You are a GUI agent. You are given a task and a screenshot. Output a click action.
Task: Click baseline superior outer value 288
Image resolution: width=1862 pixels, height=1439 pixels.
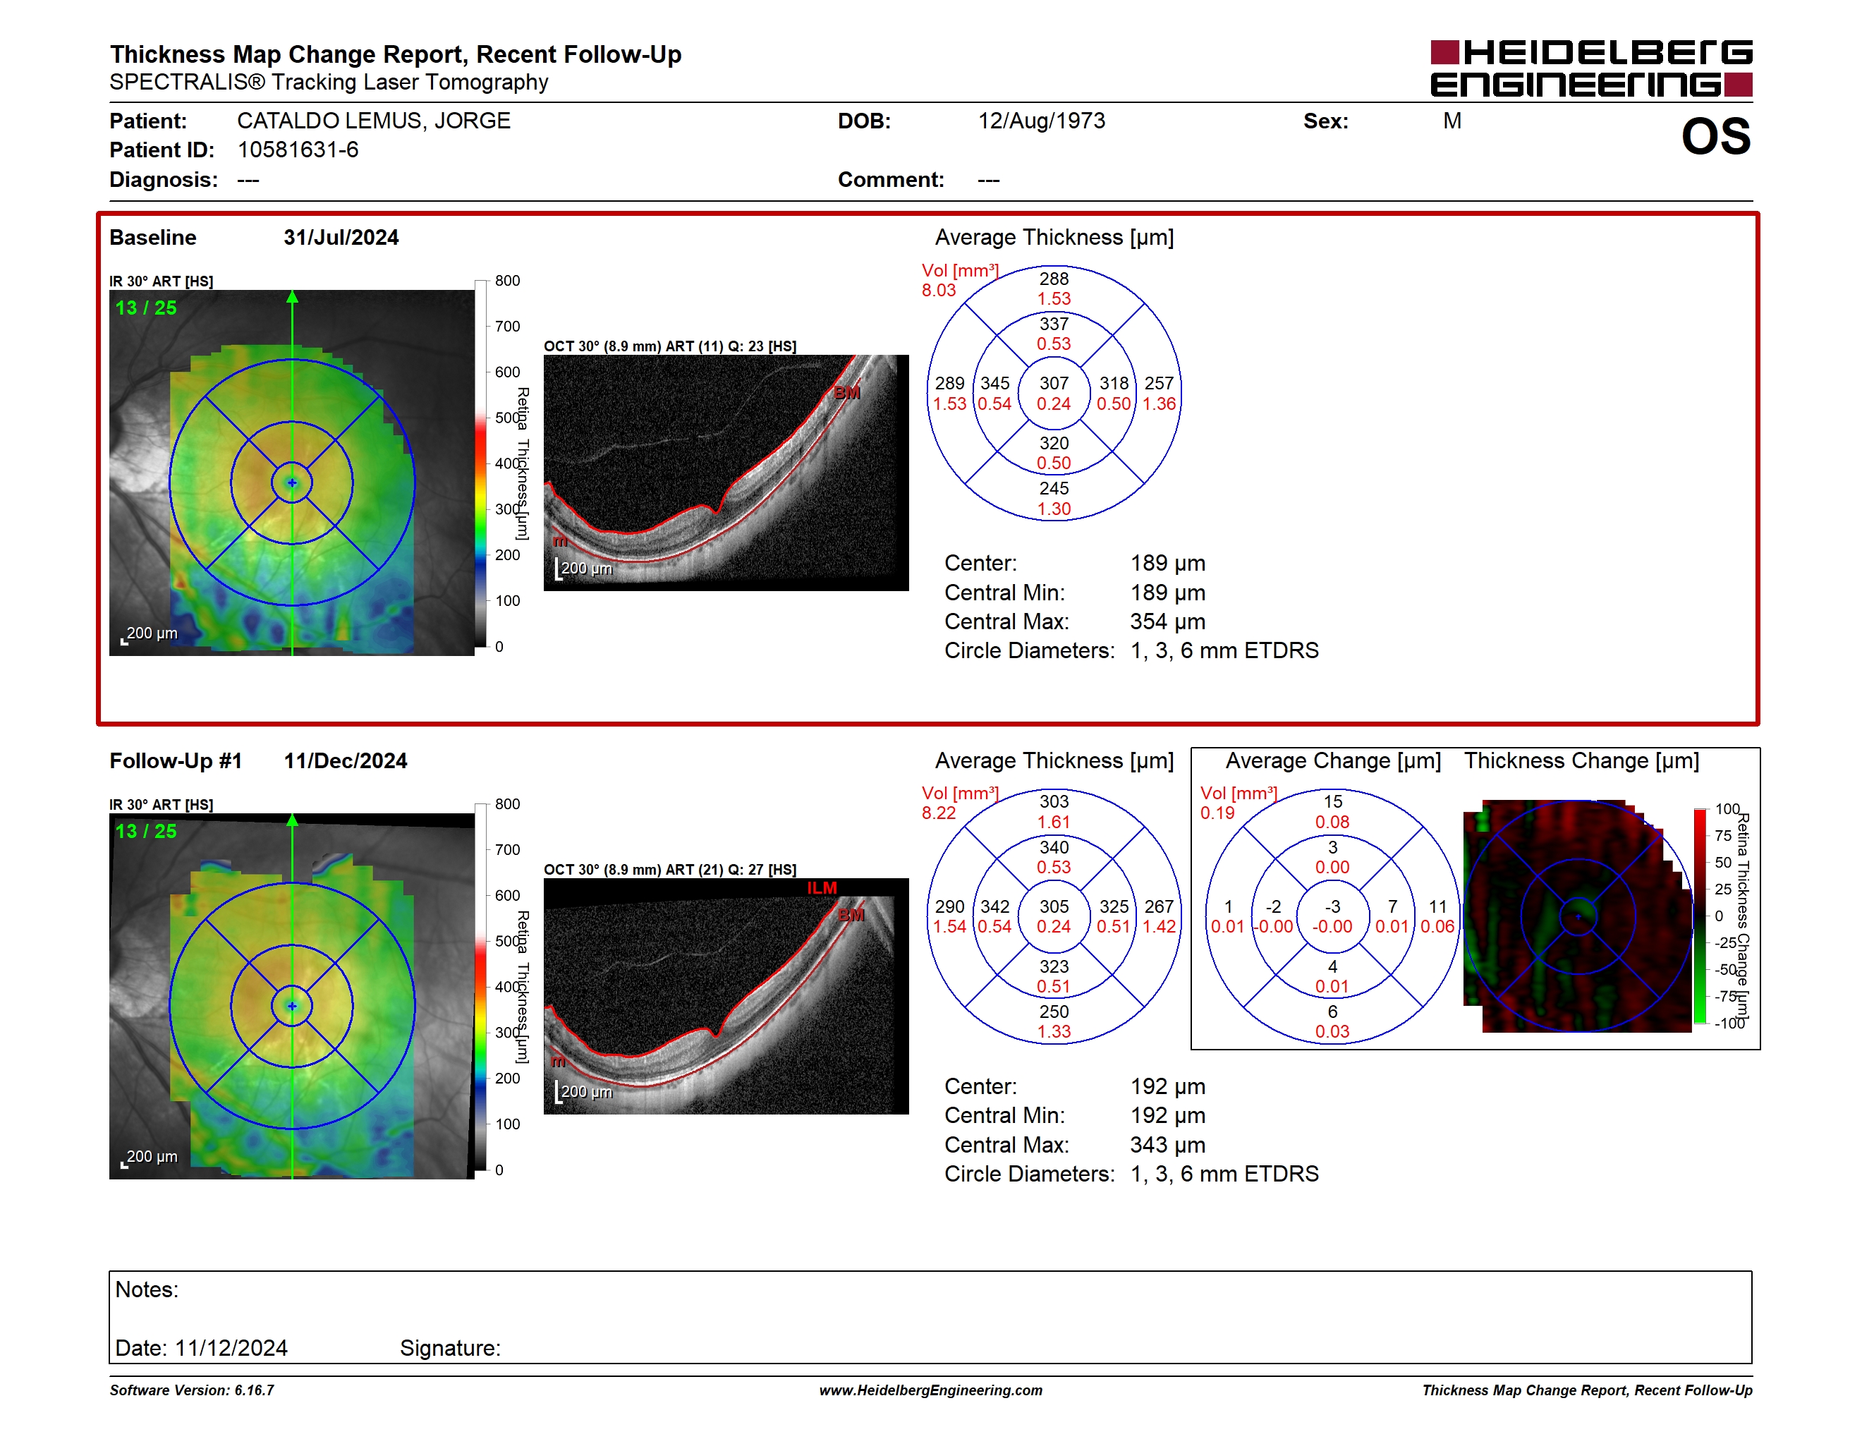click(1054, 279)
